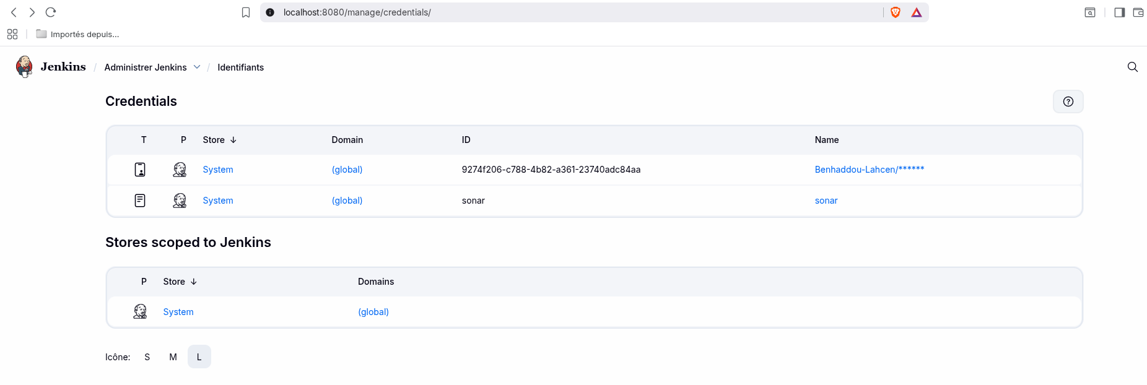Open the sonar credential name link
The height and width of the screenshot is (385, 1147).
[x=826, y=201]
